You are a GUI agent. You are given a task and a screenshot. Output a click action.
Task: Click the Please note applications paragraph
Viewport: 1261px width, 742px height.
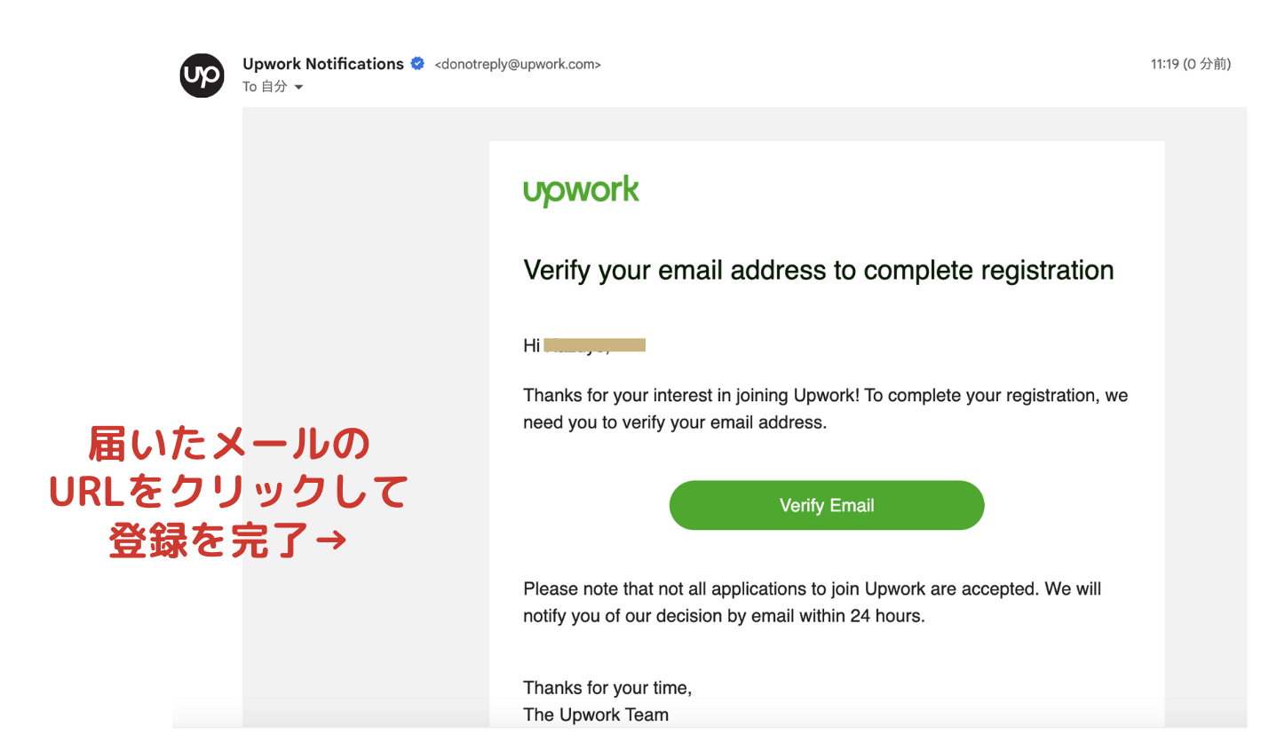[x=813, y=602]
